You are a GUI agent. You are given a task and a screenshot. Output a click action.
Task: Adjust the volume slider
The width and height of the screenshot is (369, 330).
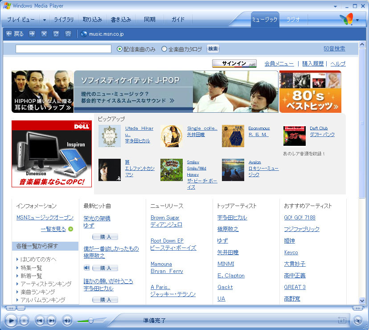[x=90, y=320]
